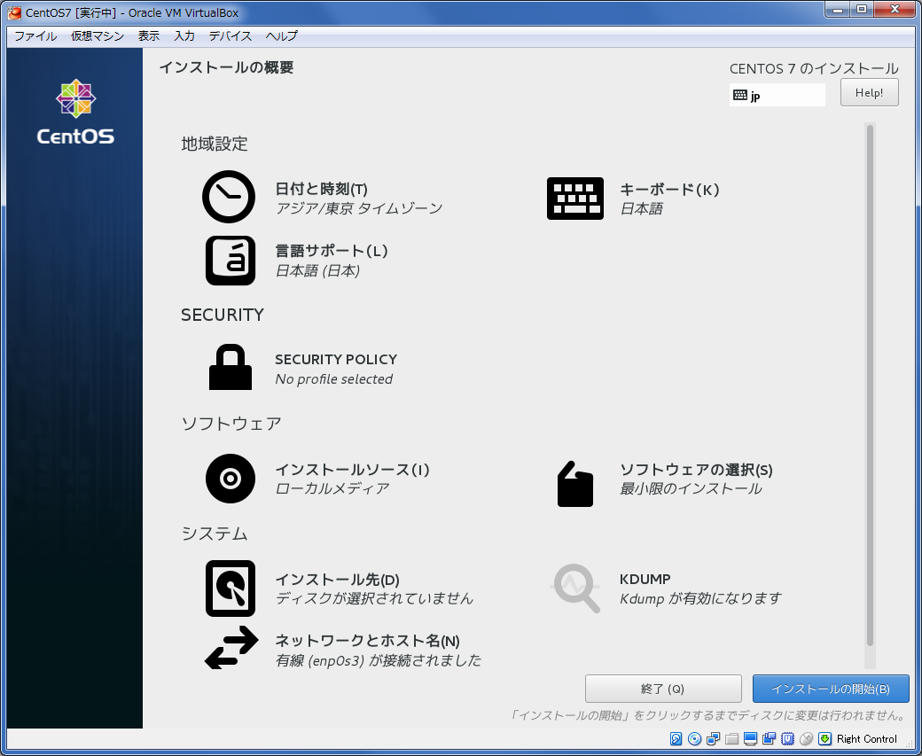Open the デバイス menu
Viewport: 922px width, 756px height.
click(x=230, y=36)
